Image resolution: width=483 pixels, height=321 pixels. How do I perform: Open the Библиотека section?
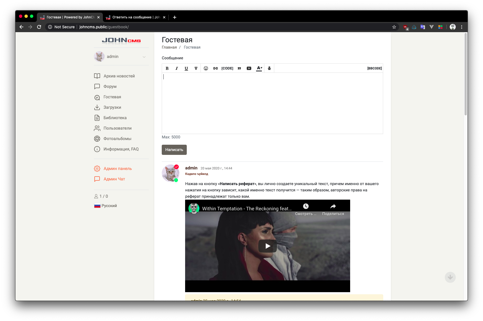click(x=115, y=118)
